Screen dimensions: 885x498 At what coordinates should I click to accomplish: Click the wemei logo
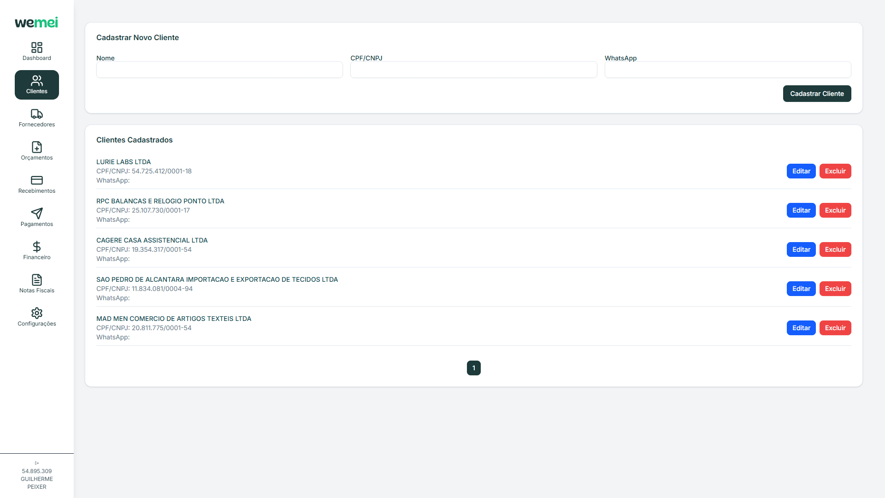36,23
